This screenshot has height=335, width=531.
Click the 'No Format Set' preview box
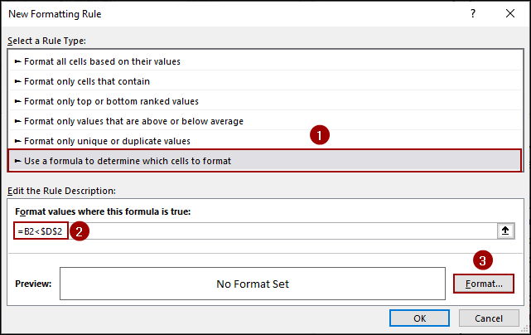tap(252, 284)
